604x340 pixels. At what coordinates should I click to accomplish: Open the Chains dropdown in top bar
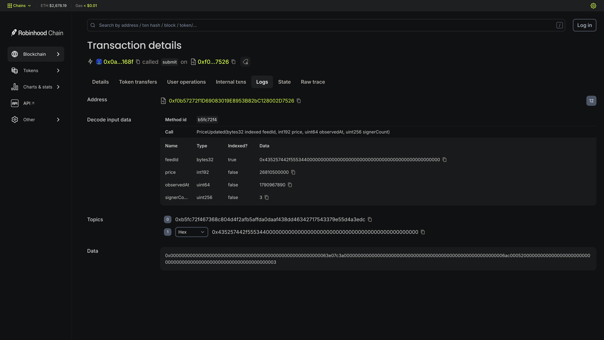click(19, 6)
